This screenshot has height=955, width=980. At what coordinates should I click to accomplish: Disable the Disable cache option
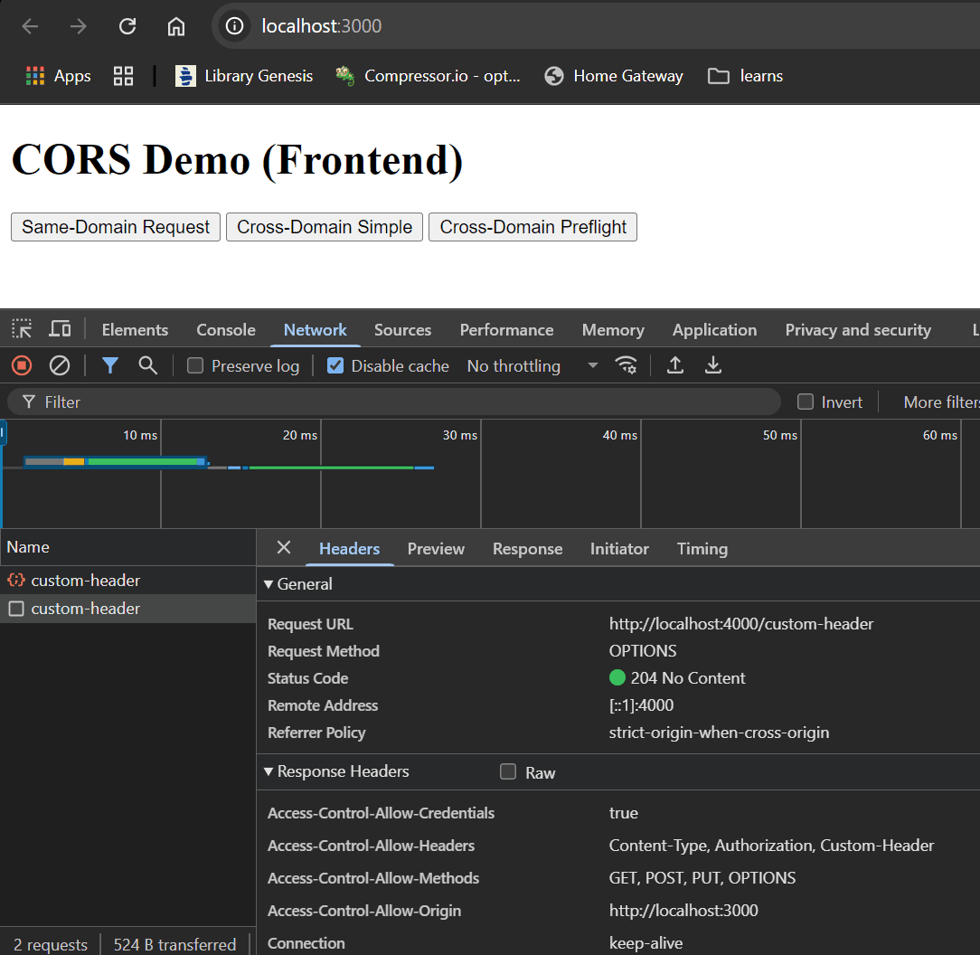pos(335,365)
